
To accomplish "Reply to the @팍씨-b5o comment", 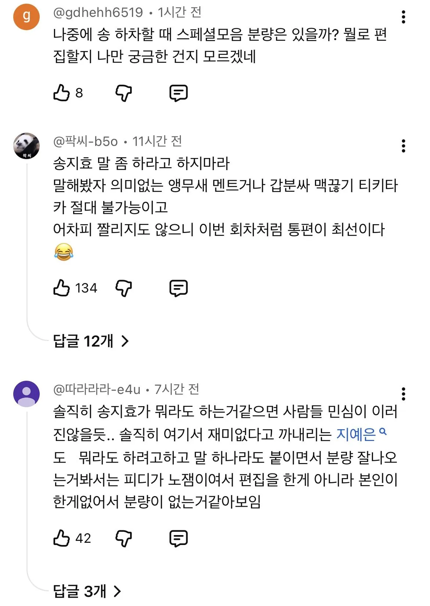I will coord(179,288).
